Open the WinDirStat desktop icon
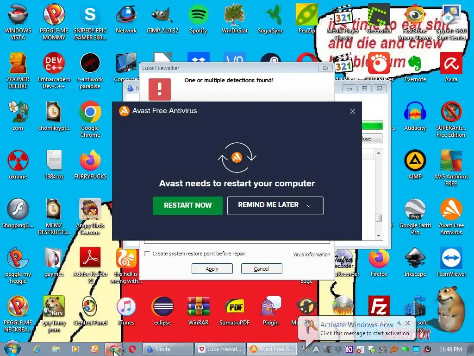The image size is (474, 356). pos(235,19)
